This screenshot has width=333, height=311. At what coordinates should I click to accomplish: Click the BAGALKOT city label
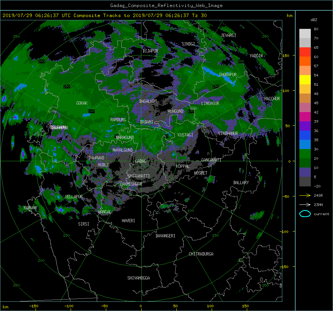[x=148, y=101]
